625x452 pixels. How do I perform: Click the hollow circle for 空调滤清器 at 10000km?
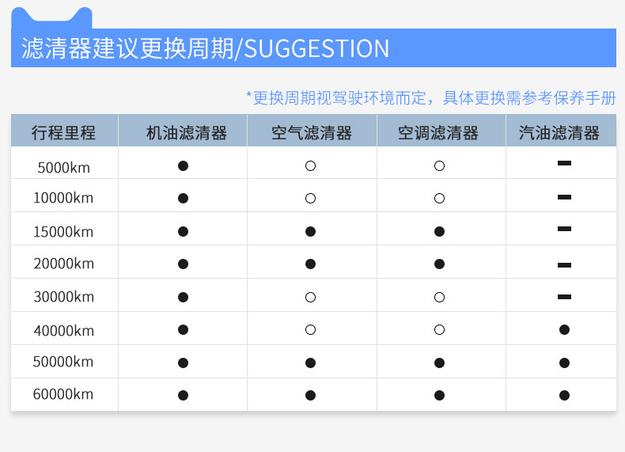point(439,198)
